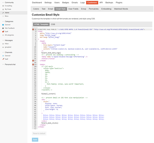
Task: Click the Site Feedback category square icon
Action: point(3,28)
